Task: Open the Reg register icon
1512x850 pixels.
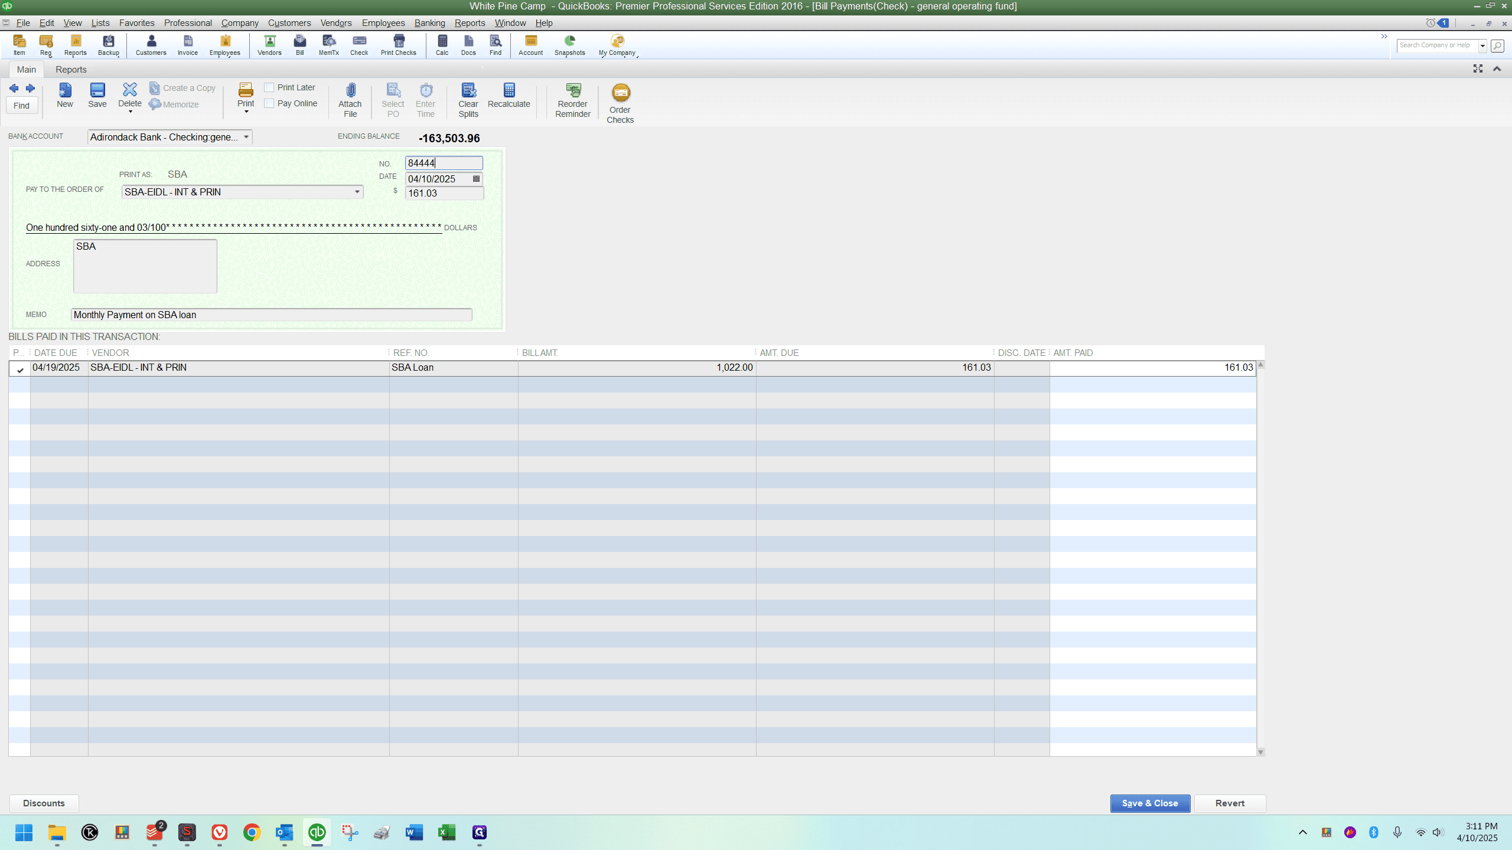Action: tap(46, 45)
